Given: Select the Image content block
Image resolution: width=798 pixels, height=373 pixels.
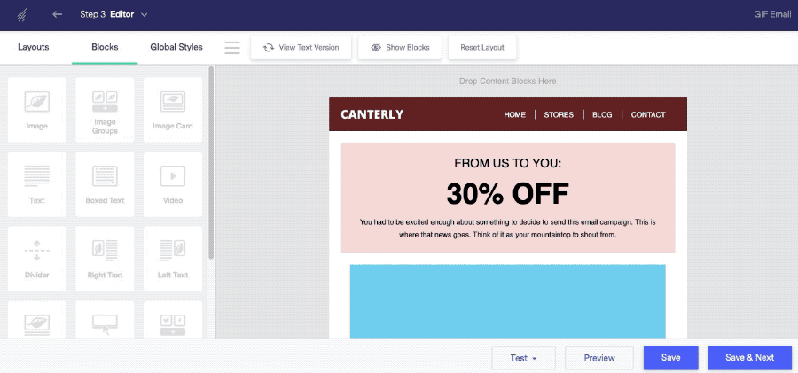Looking at the screenshot, I should coord(36,110).
